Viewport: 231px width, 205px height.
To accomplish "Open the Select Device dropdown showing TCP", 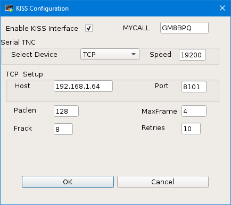I will (110, 54).
